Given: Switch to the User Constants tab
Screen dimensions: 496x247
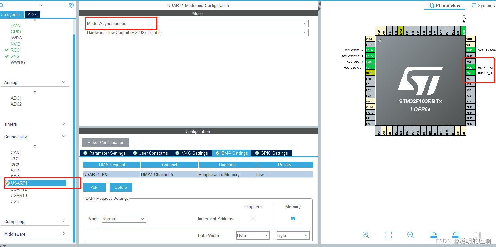Looking at the screenshot, I should [151, 153].
